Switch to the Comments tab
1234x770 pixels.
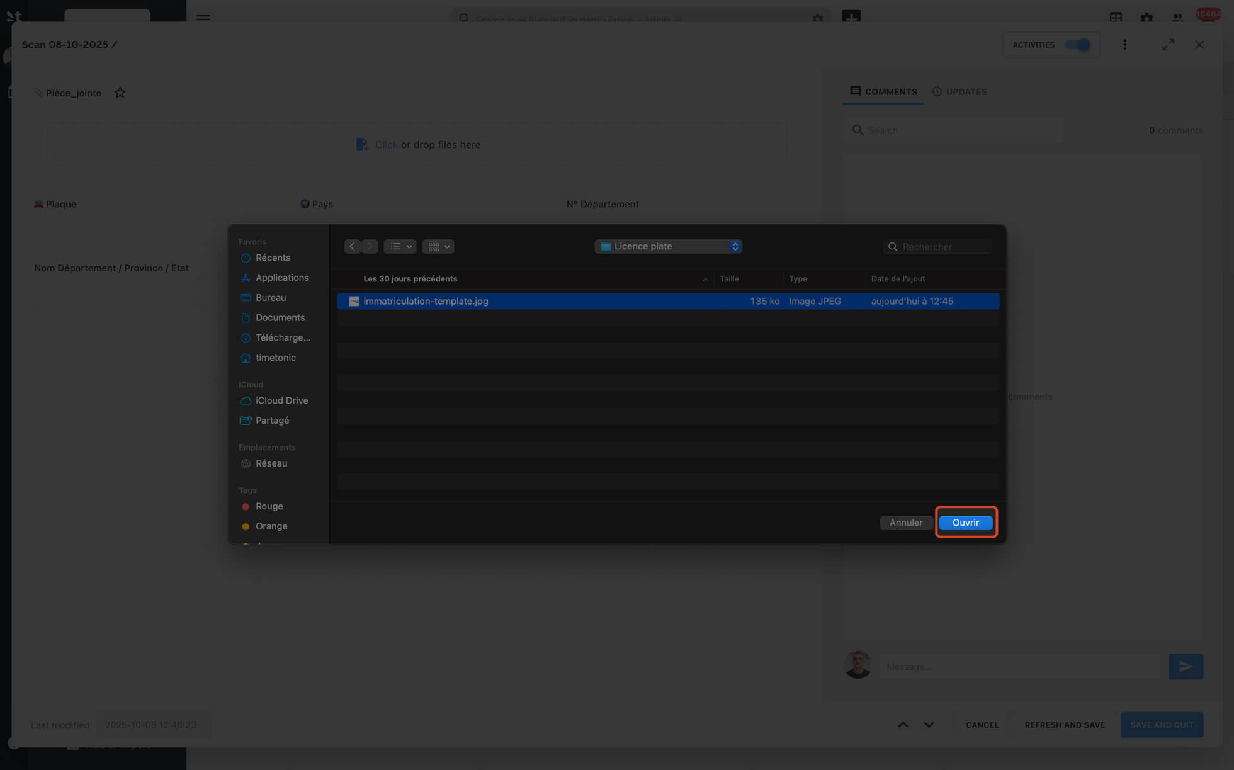point(883,92)
